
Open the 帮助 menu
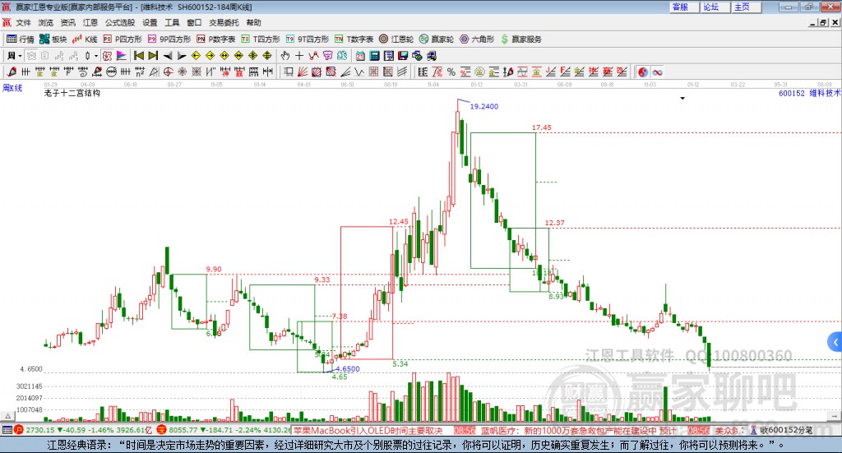[253, 22]
